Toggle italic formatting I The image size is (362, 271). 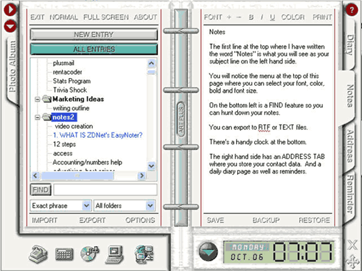click(x=262, y=17)
